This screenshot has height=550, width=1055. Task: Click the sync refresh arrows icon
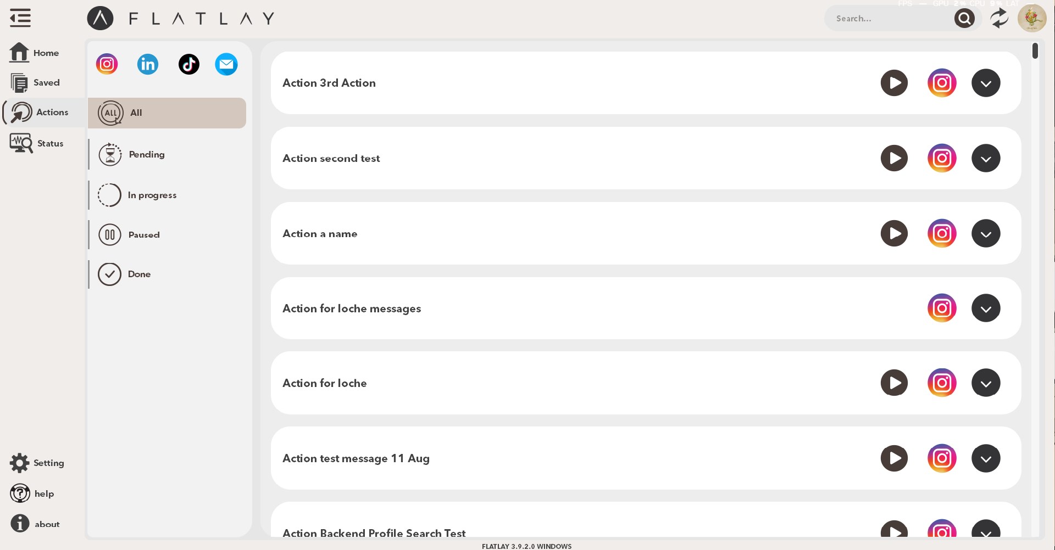999,18
